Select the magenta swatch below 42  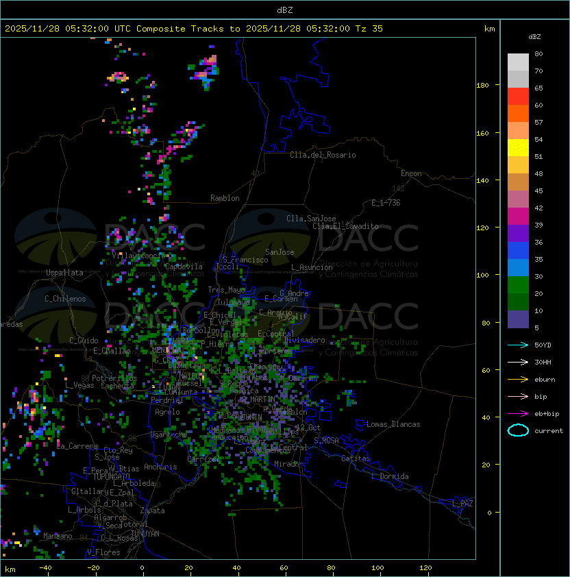click(518, 217)
